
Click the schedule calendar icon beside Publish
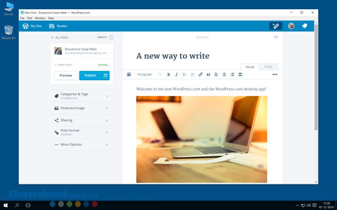pyautogui.click(x=105, y=76)
